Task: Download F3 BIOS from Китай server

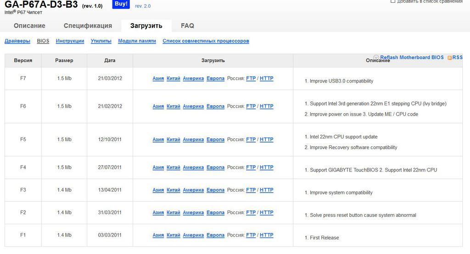Action: 173,190
